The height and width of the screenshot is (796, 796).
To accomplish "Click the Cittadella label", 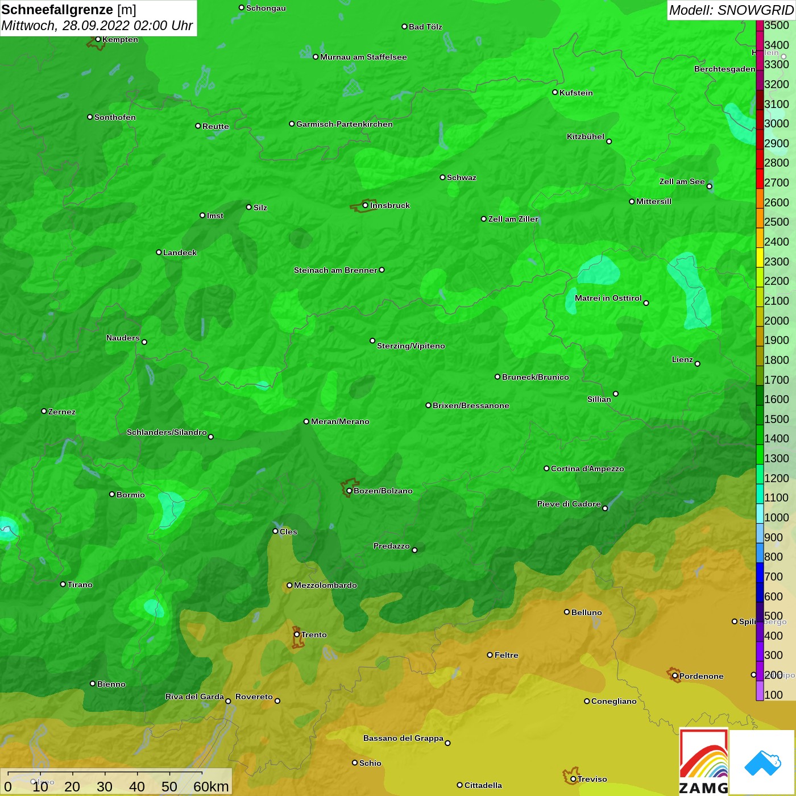I will pyautogui.click(x=483, y=785).
